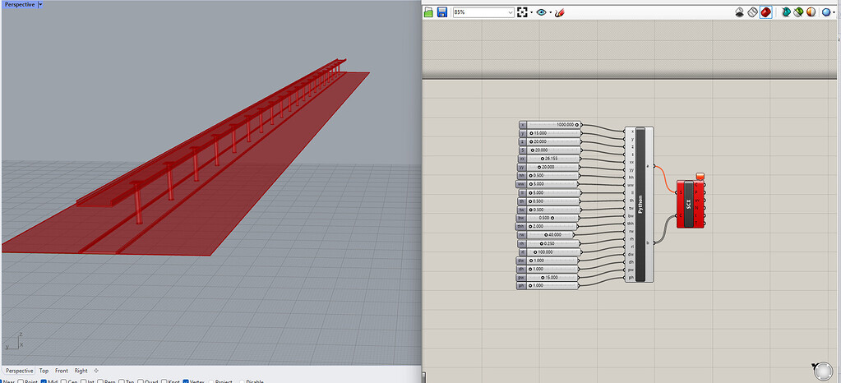Activate the sketch markup pen icon
The height and width of the screenshot is (383, 841).
[559, 12]
